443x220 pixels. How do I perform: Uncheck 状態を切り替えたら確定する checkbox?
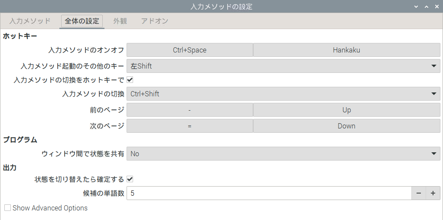click(x=130, y=179)
